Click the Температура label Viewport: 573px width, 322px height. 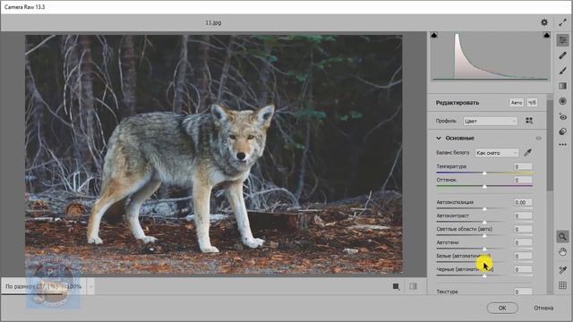(451, 166)
